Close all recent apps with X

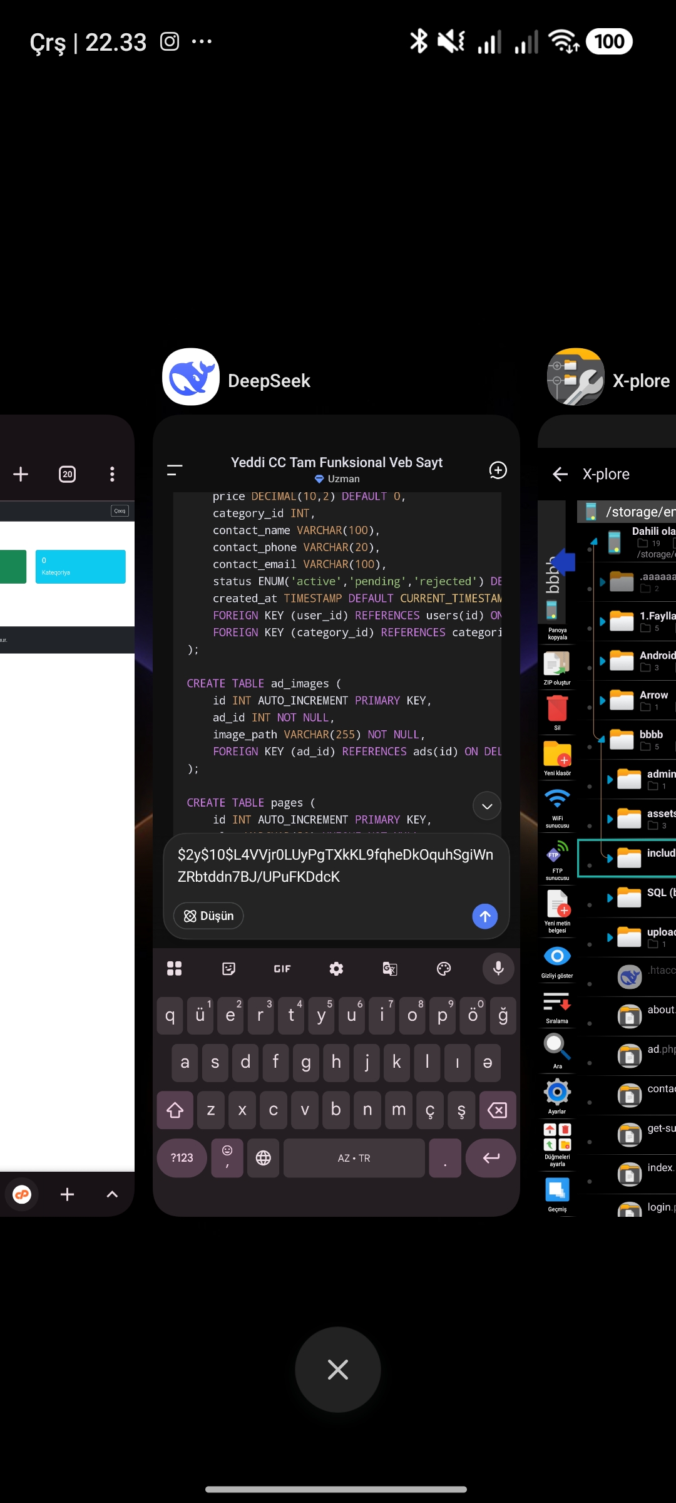point(338,1370)
